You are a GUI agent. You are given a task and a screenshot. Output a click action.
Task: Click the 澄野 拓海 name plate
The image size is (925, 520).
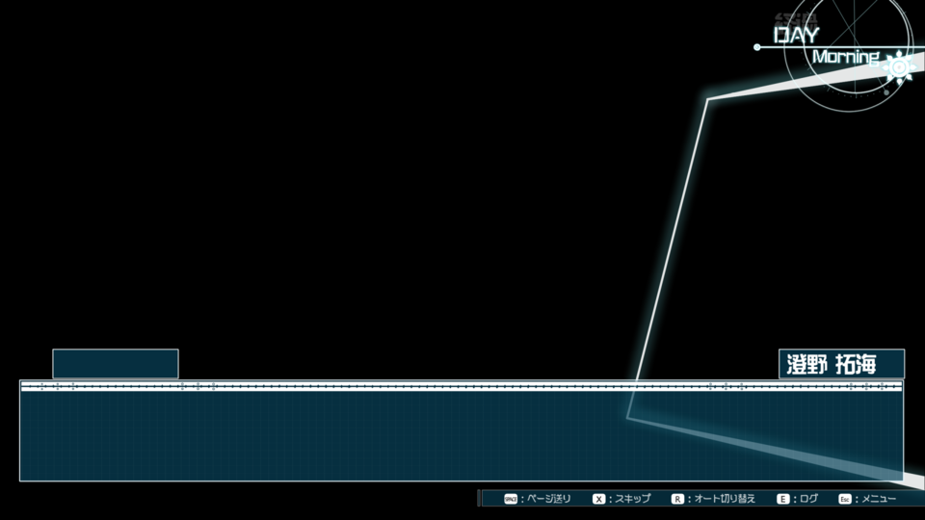pos(840,364)
